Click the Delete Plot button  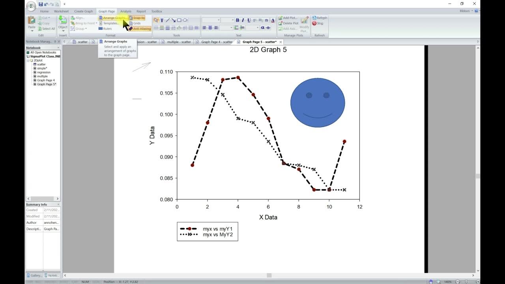(x=288, y=23)
